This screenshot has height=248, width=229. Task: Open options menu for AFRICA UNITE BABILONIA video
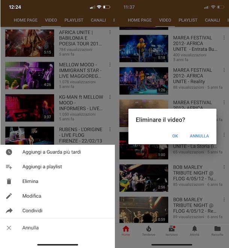pos(110,32)
